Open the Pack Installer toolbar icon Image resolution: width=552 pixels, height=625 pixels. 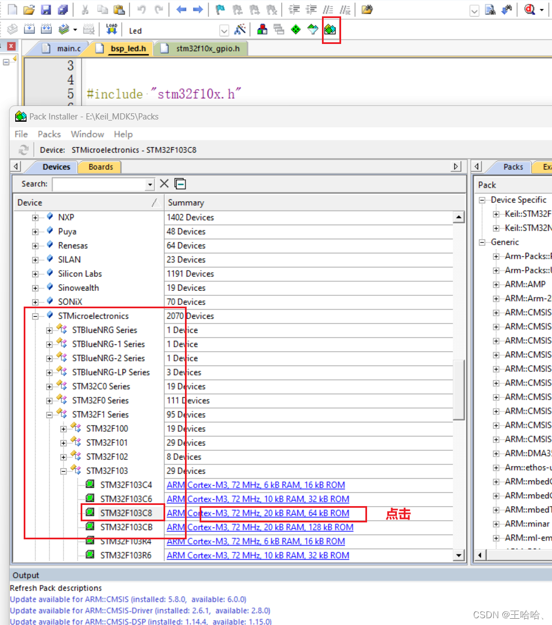click(330, 29)
